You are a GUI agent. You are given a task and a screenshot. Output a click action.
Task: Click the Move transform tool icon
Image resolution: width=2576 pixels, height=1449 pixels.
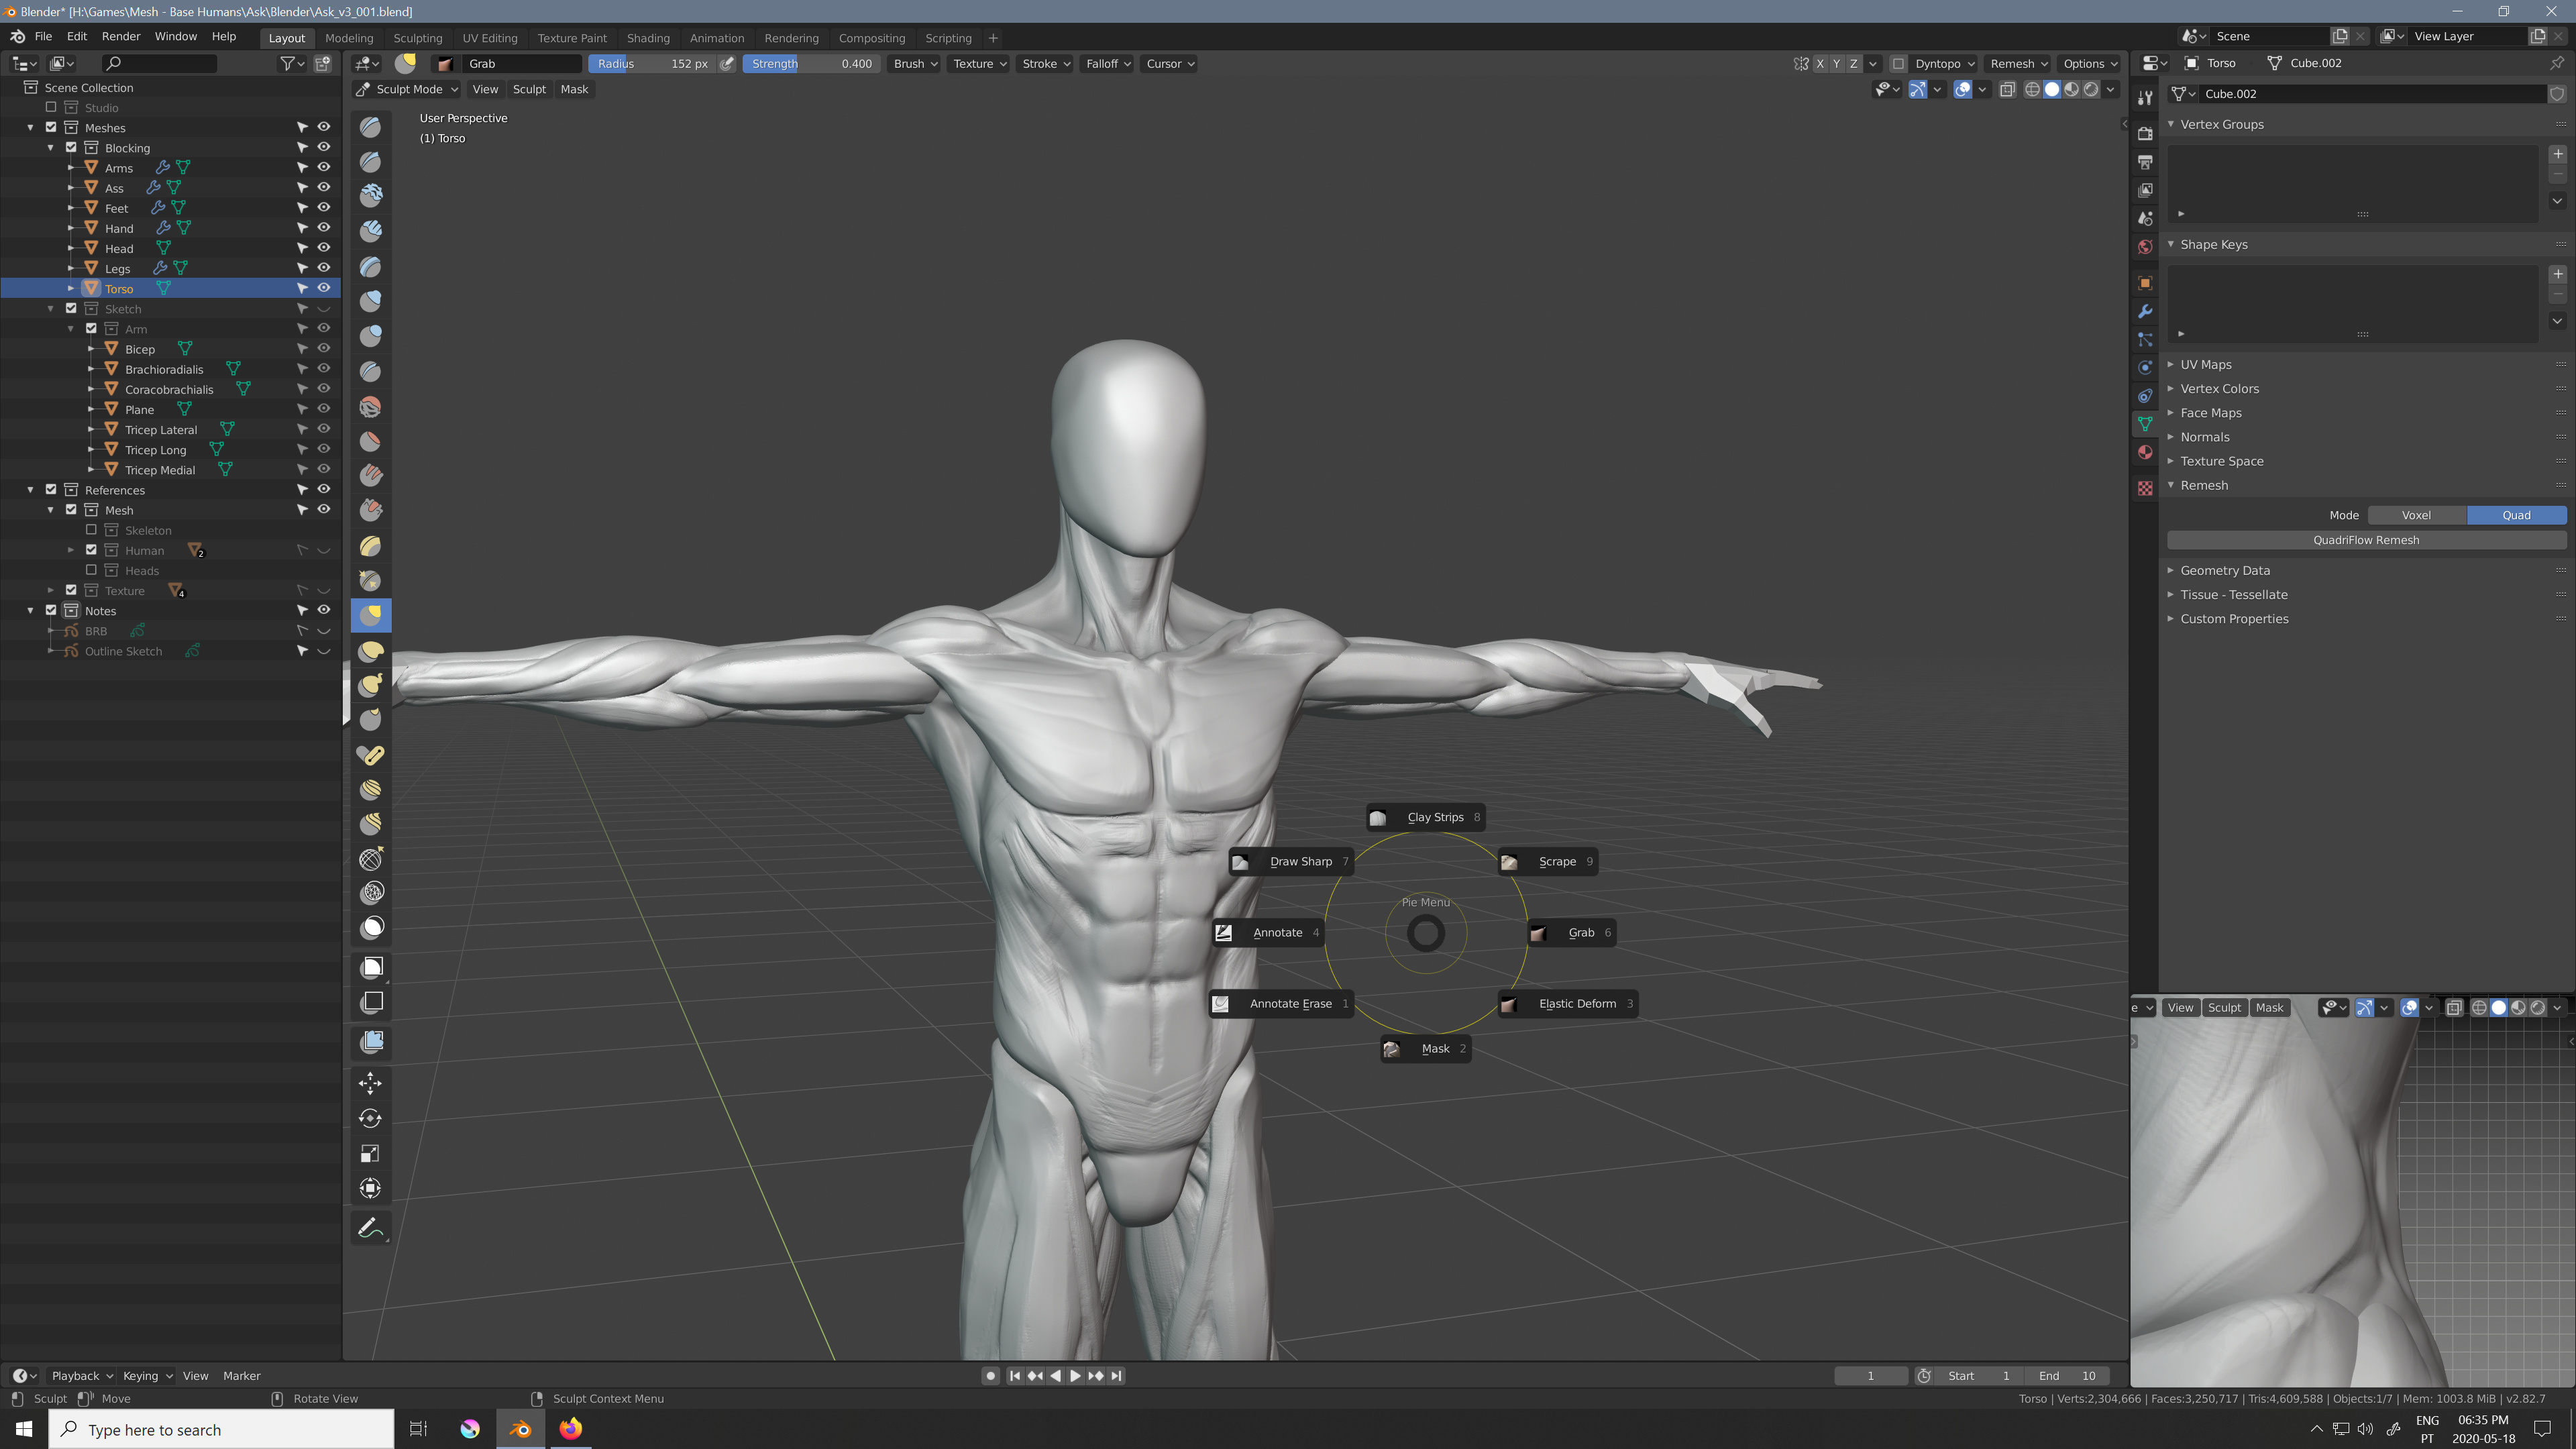click(370, 1083)
